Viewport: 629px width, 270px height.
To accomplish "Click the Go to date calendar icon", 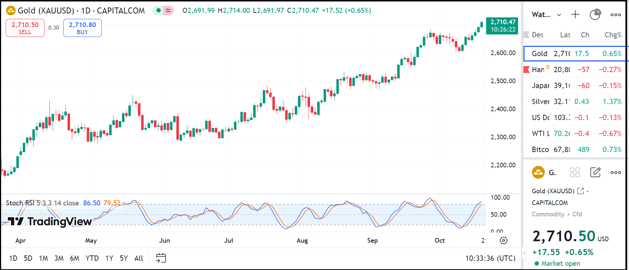I will (161, 258).
